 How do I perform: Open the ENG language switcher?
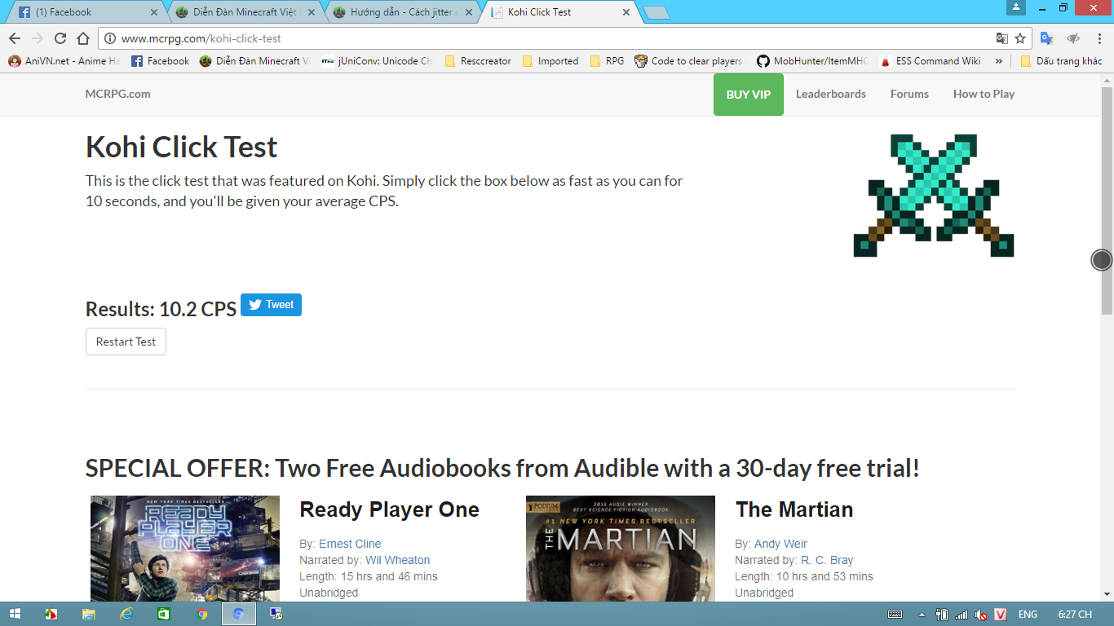(x=1028, y=615)
